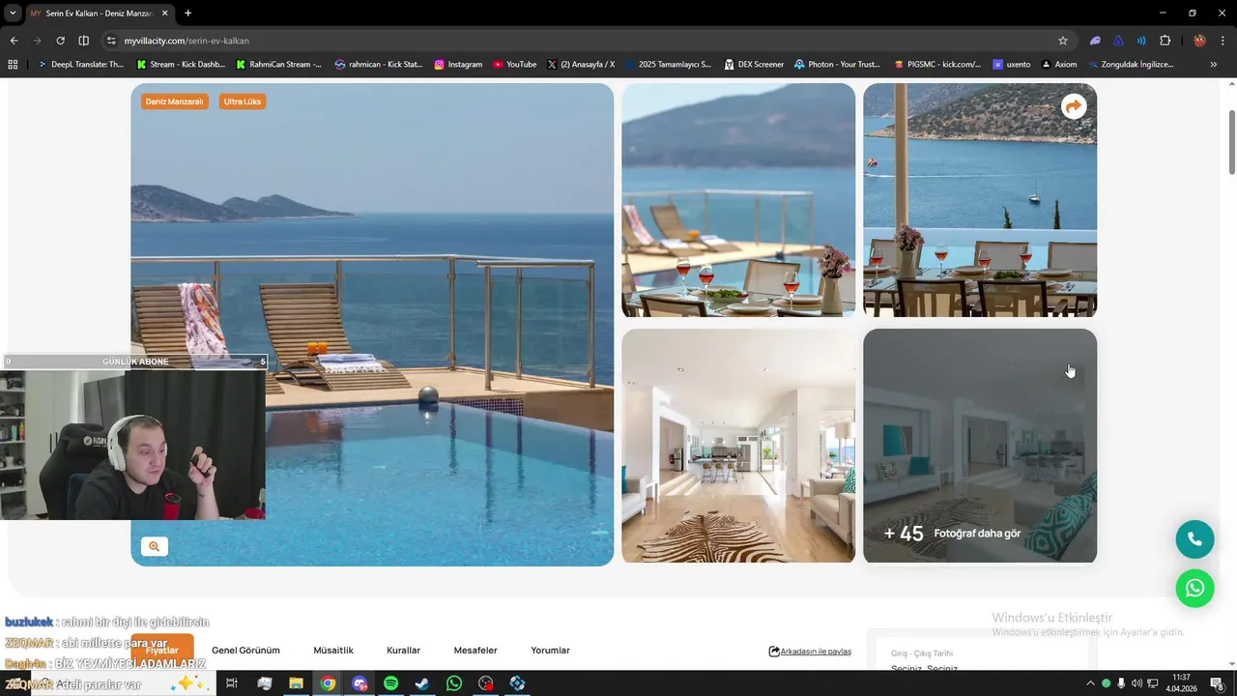Open the Axiom bookmark

[1059, 65]
